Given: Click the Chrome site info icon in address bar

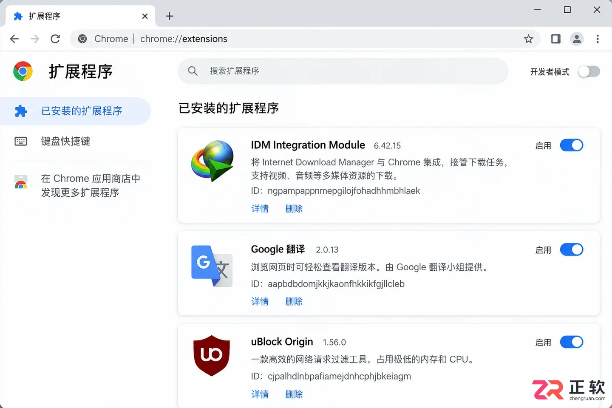Looking at the screenshot, I should click(x=82, y=39).
